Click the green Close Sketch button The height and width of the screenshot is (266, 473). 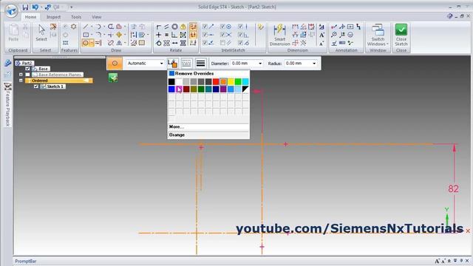point(401,35)
